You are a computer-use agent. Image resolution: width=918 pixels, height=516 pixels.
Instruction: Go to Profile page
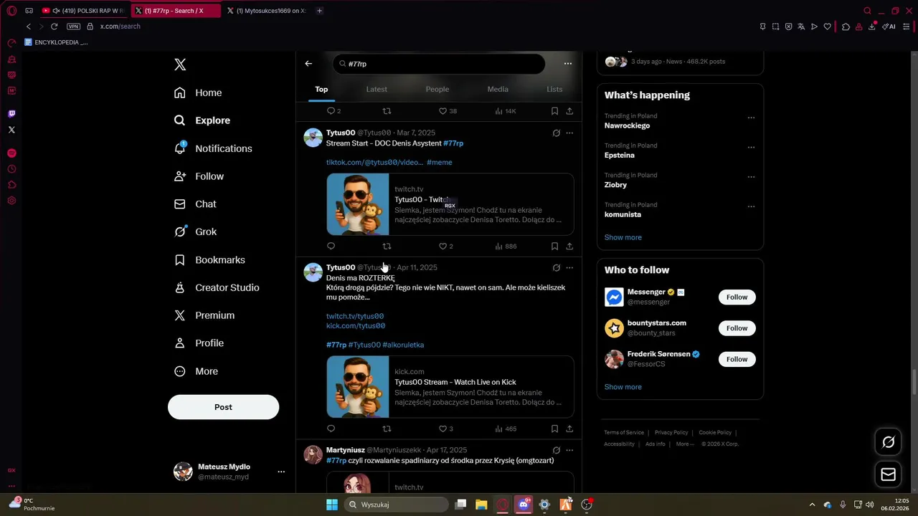[x=199, y=343]
